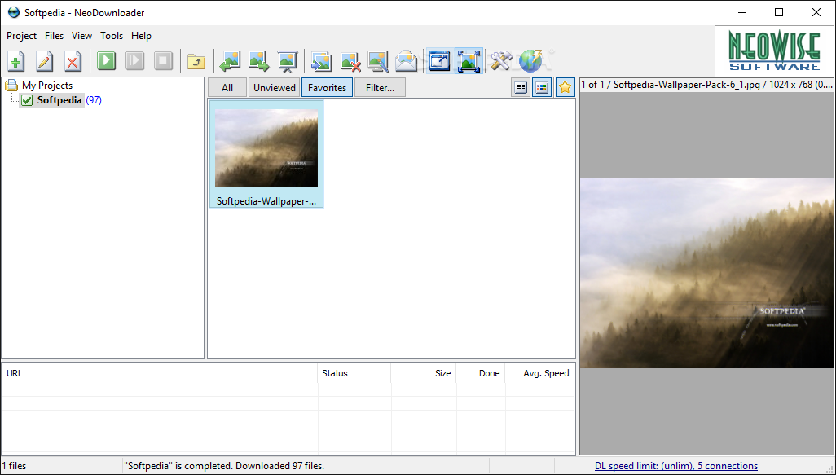Sort by the Done column header

481,373
